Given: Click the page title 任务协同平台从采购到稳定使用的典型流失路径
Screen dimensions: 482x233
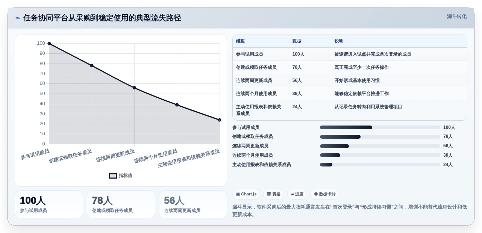Looking at the screenshot, I should (102, 18).
